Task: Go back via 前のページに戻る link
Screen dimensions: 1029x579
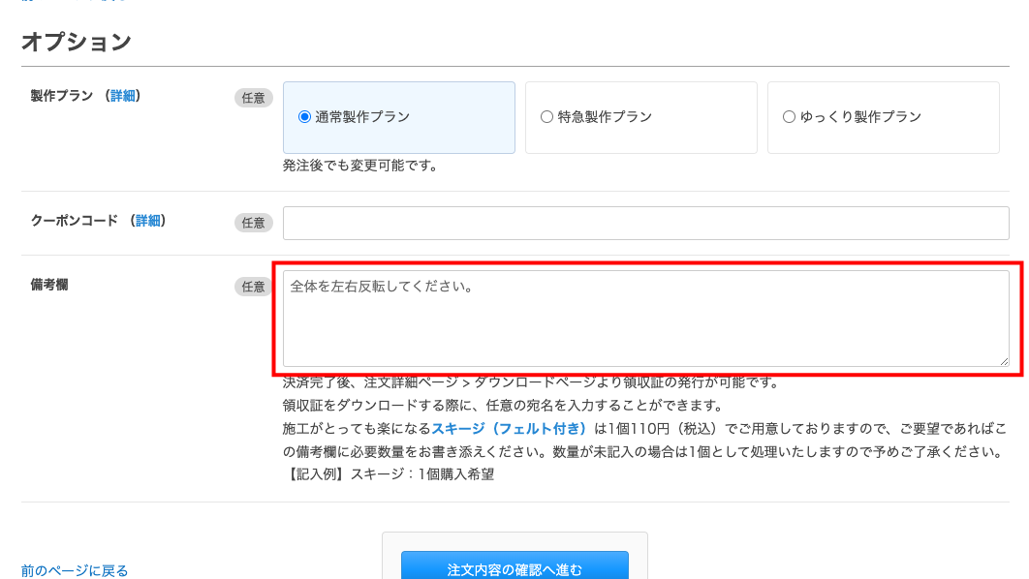Action: click(75, 570)
